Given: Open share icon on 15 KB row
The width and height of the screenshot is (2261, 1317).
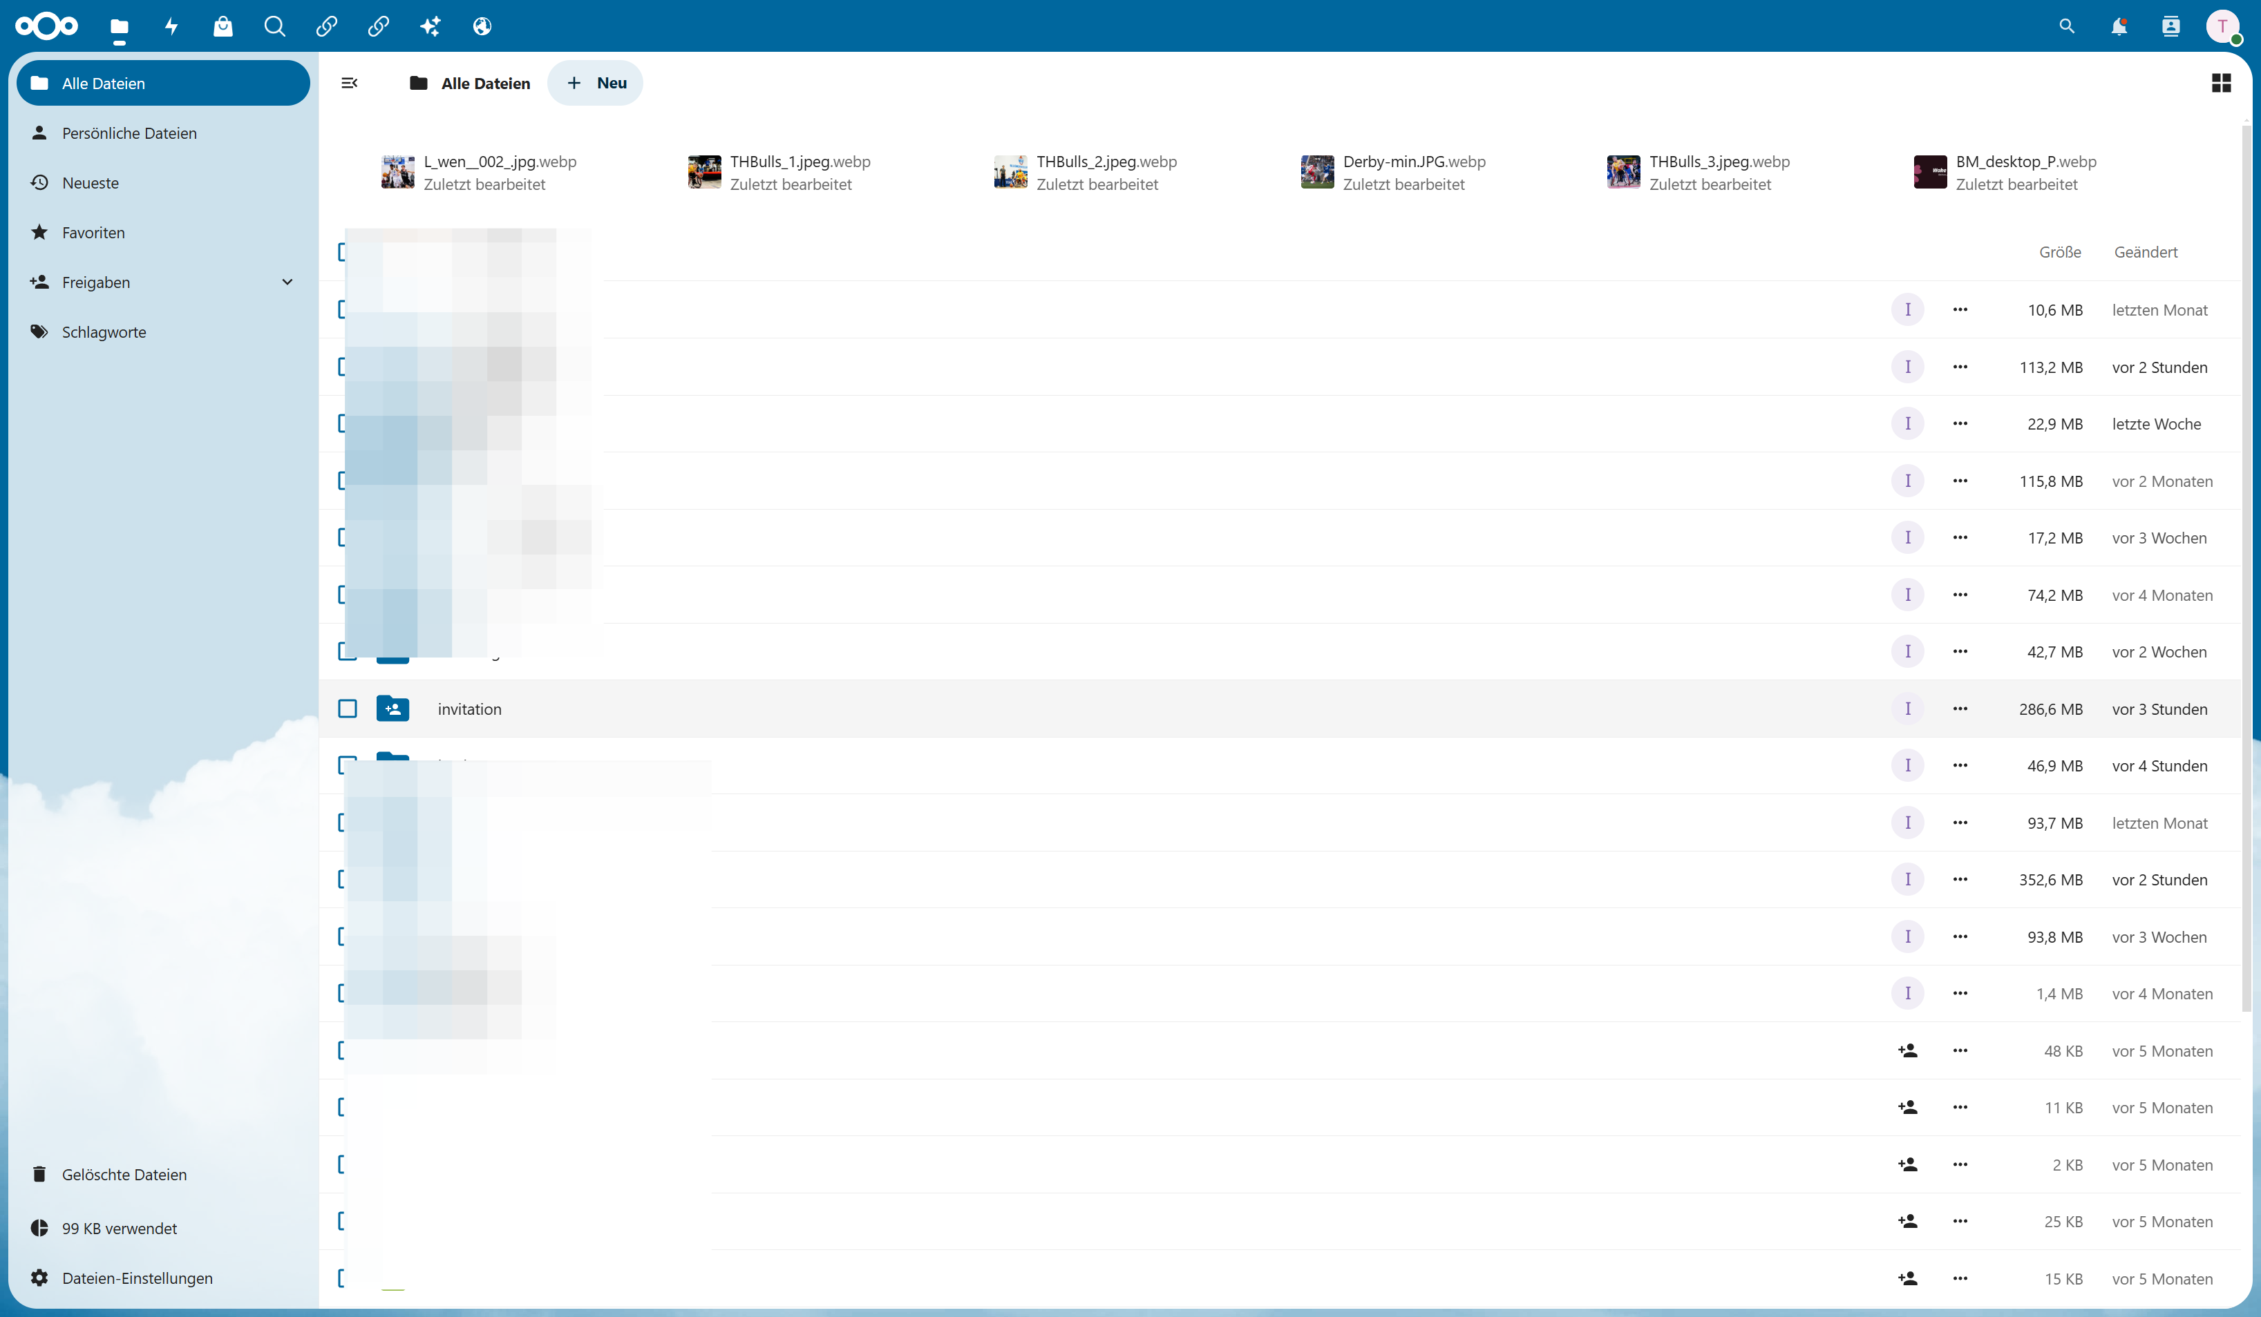Looking at the screenshot, I should point(1907,1278).
